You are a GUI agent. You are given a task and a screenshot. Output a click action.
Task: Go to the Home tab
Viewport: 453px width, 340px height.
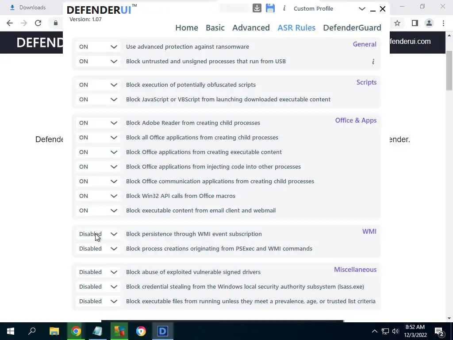click(x=187, y=28)
